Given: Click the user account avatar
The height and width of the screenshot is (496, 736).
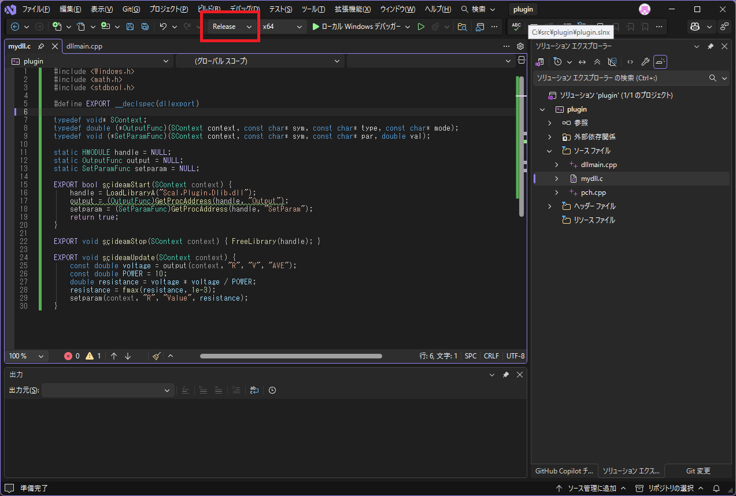Looking at the screenshot, I should click(x=645, y=9).
